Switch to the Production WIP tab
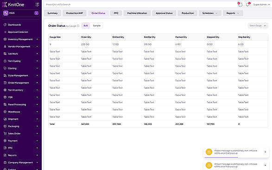Screen dimensions: 272x170 click(75, 13)
